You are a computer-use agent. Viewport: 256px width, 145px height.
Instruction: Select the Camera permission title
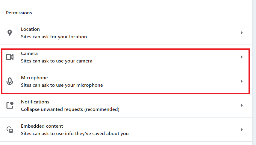[29, 54]
